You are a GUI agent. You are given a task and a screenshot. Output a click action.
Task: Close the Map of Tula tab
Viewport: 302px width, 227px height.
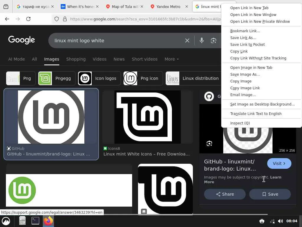point(142,7)
